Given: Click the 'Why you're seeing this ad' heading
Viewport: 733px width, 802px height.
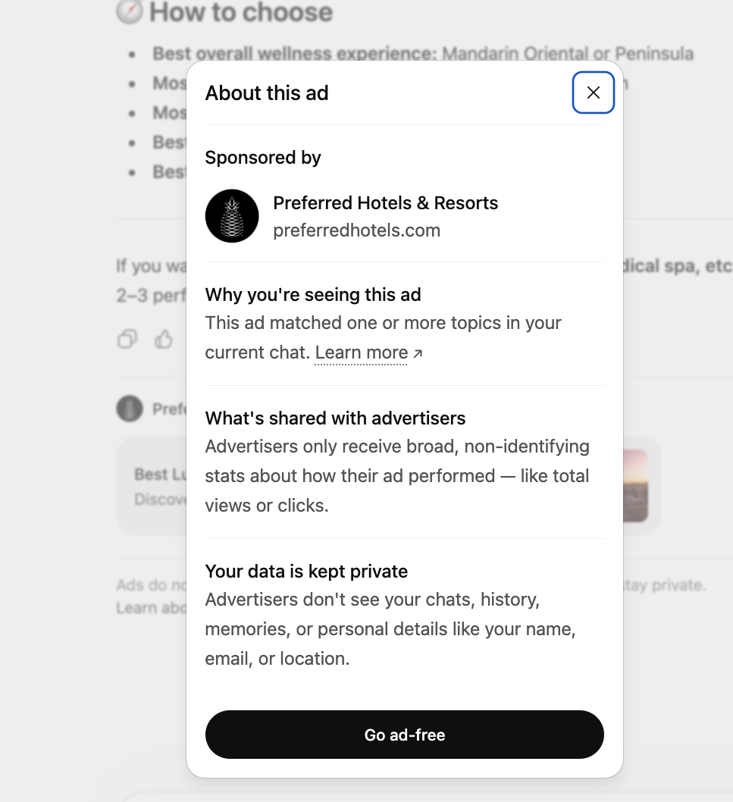Looking at the screenshot, I should (313, 295).
